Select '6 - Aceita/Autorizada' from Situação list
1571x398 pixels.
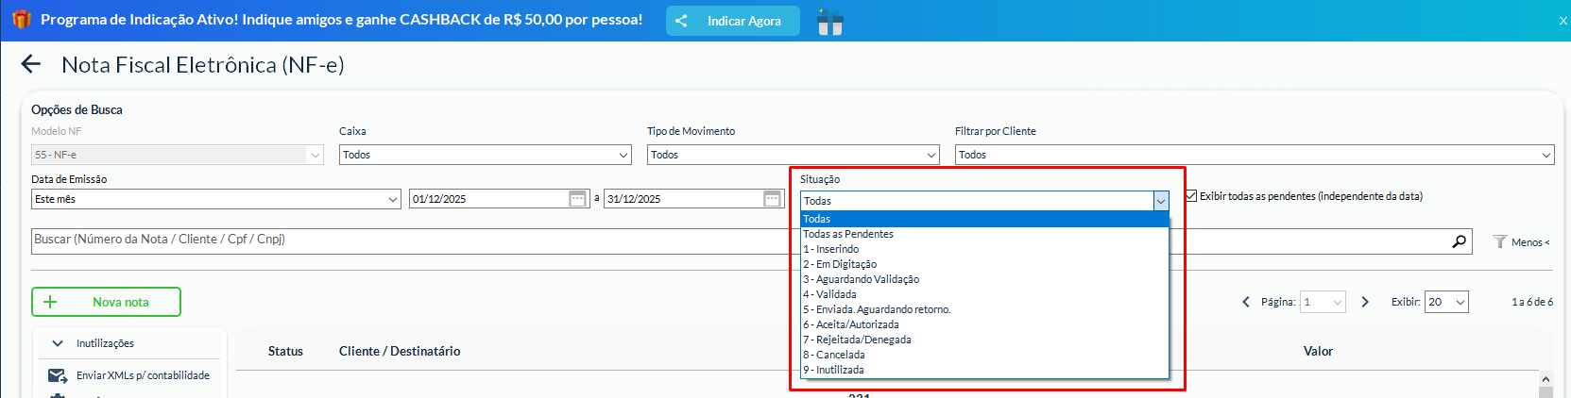851,324
